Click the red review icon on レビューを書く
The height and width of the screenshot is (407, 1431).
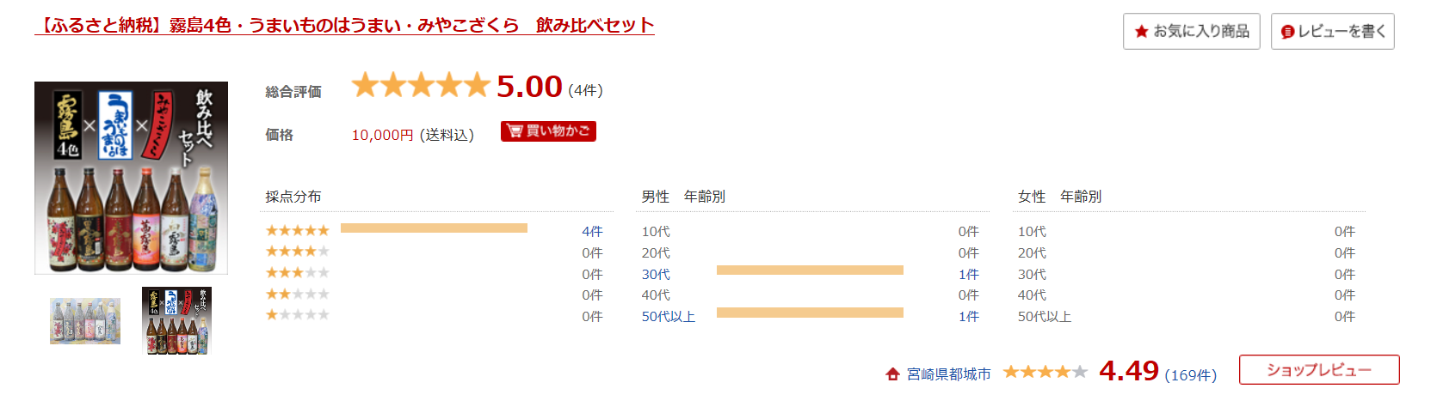pyautogui.click(x=1287, y=32)
